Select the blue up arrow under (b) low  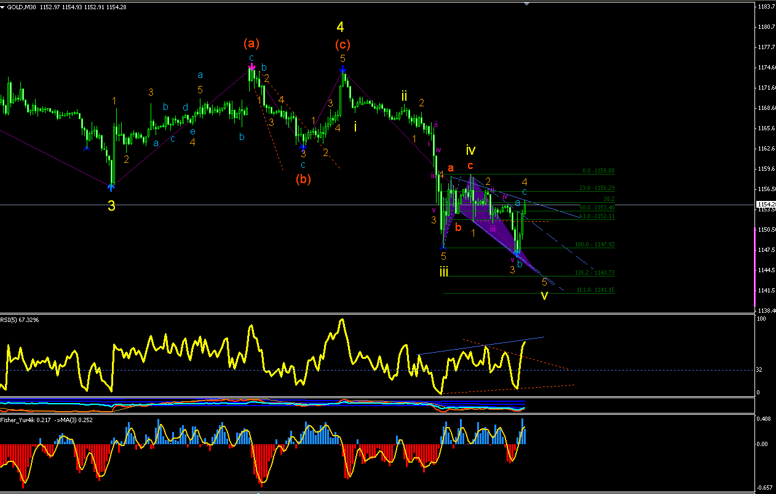pos(303,146)
